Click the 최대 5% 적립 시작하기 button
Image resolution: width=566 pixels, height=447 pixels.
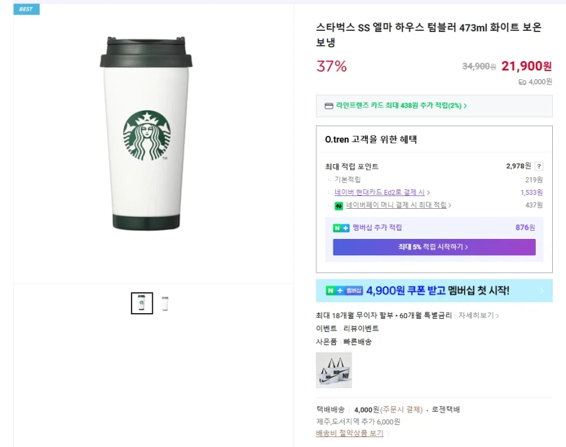[x=434, y=247]
